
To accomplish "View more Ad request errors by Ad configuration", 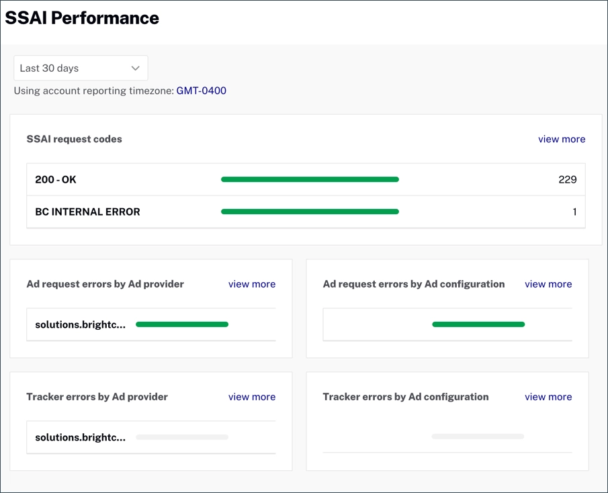I will (x=548, y=284).
